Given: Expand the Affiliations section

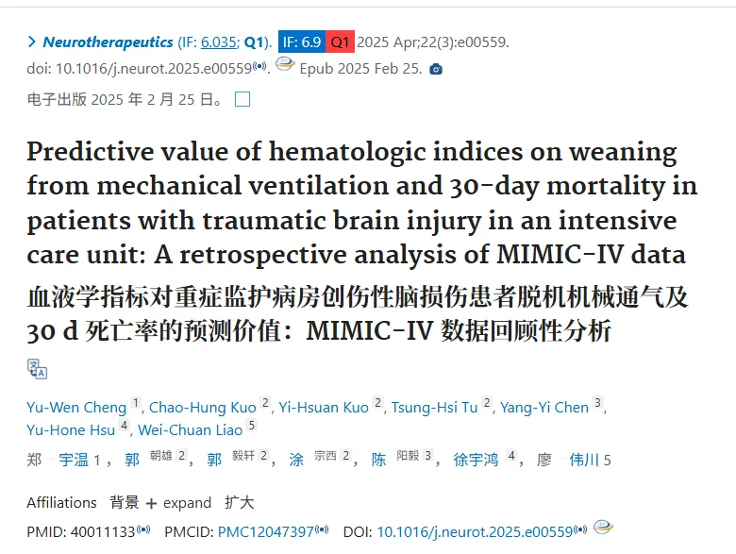Looking at the screenshot, I should click(x=61, y=502).
